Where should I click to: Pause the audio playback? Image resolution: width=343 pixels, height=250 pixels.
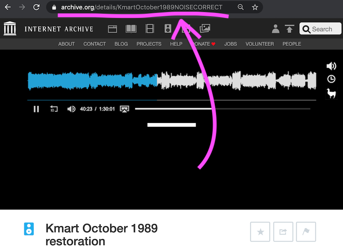tap(36, 109)
